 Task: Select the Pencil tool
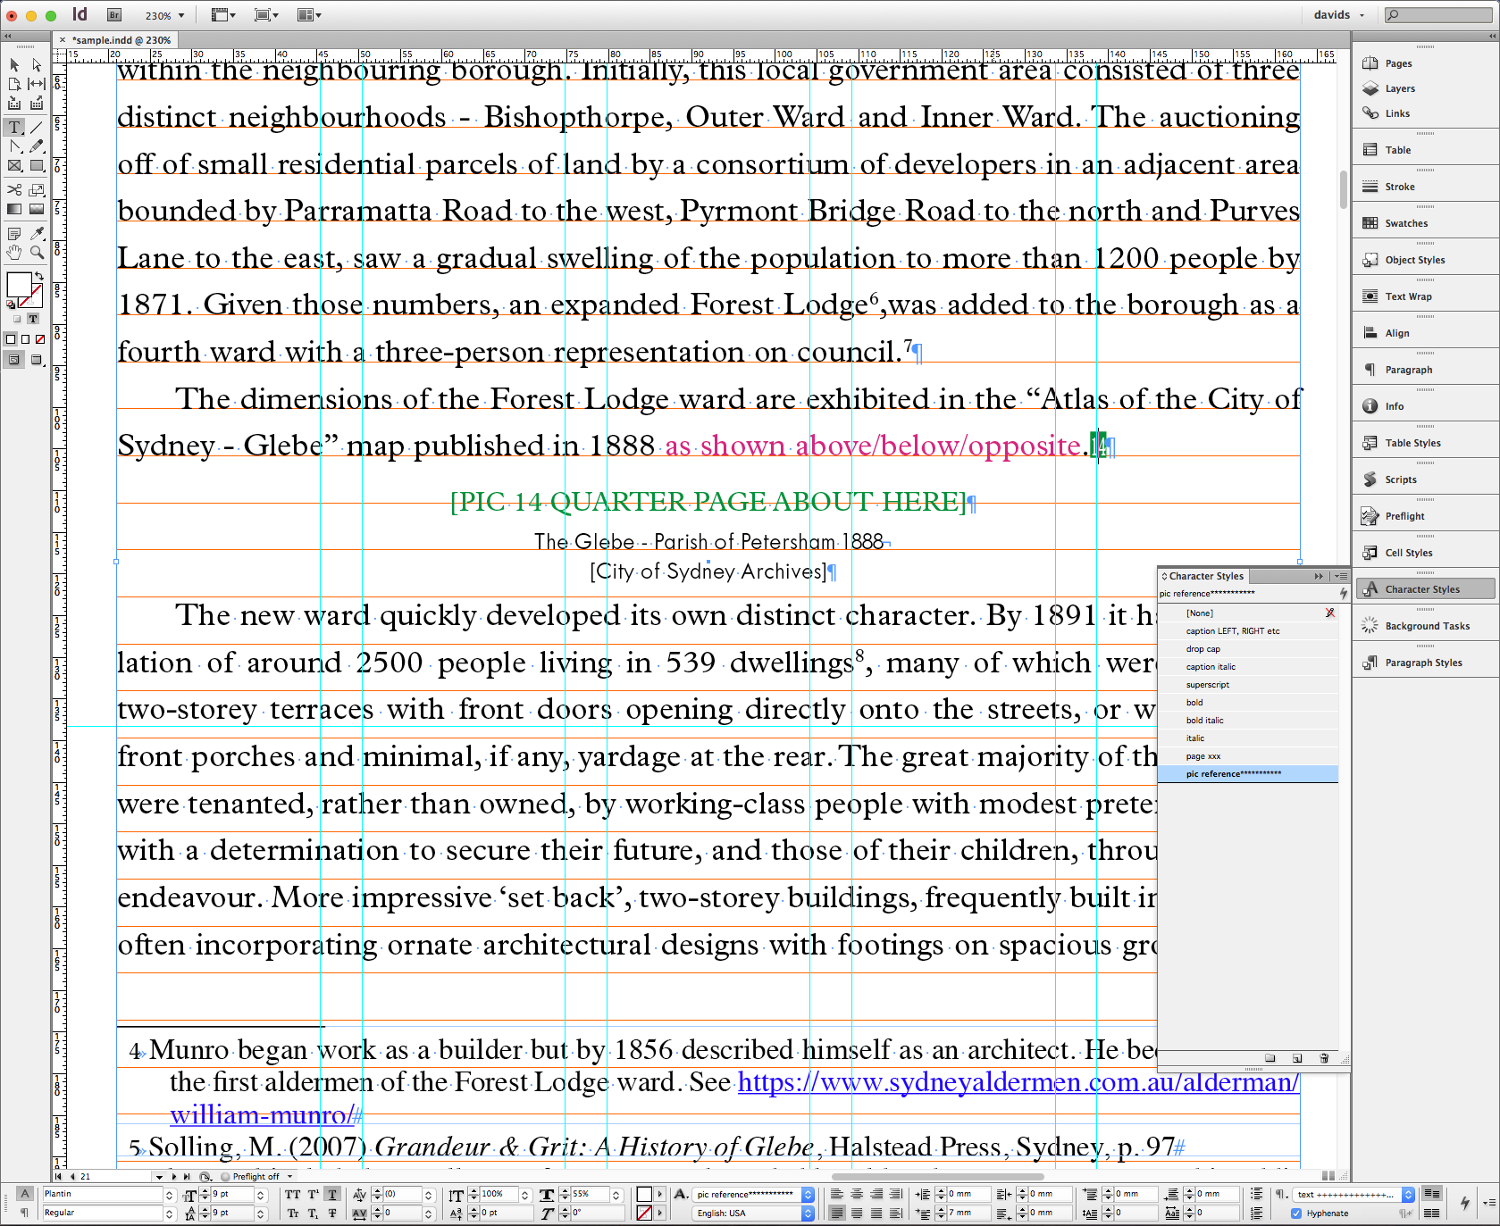[x=37, y=146]
